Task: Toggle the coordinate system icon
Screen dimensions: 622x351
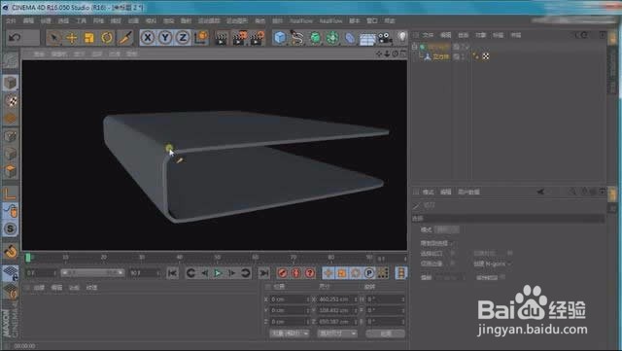Action: [201, 37]
